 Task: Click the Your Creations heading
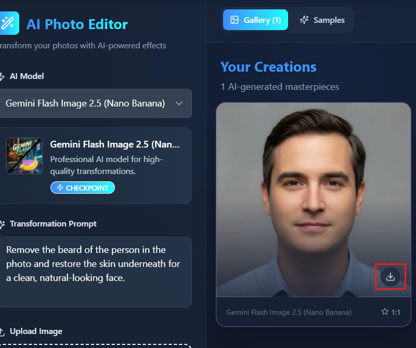point(268,67)
